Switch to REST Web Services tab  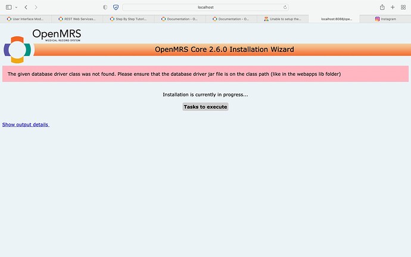pos(77,19)
